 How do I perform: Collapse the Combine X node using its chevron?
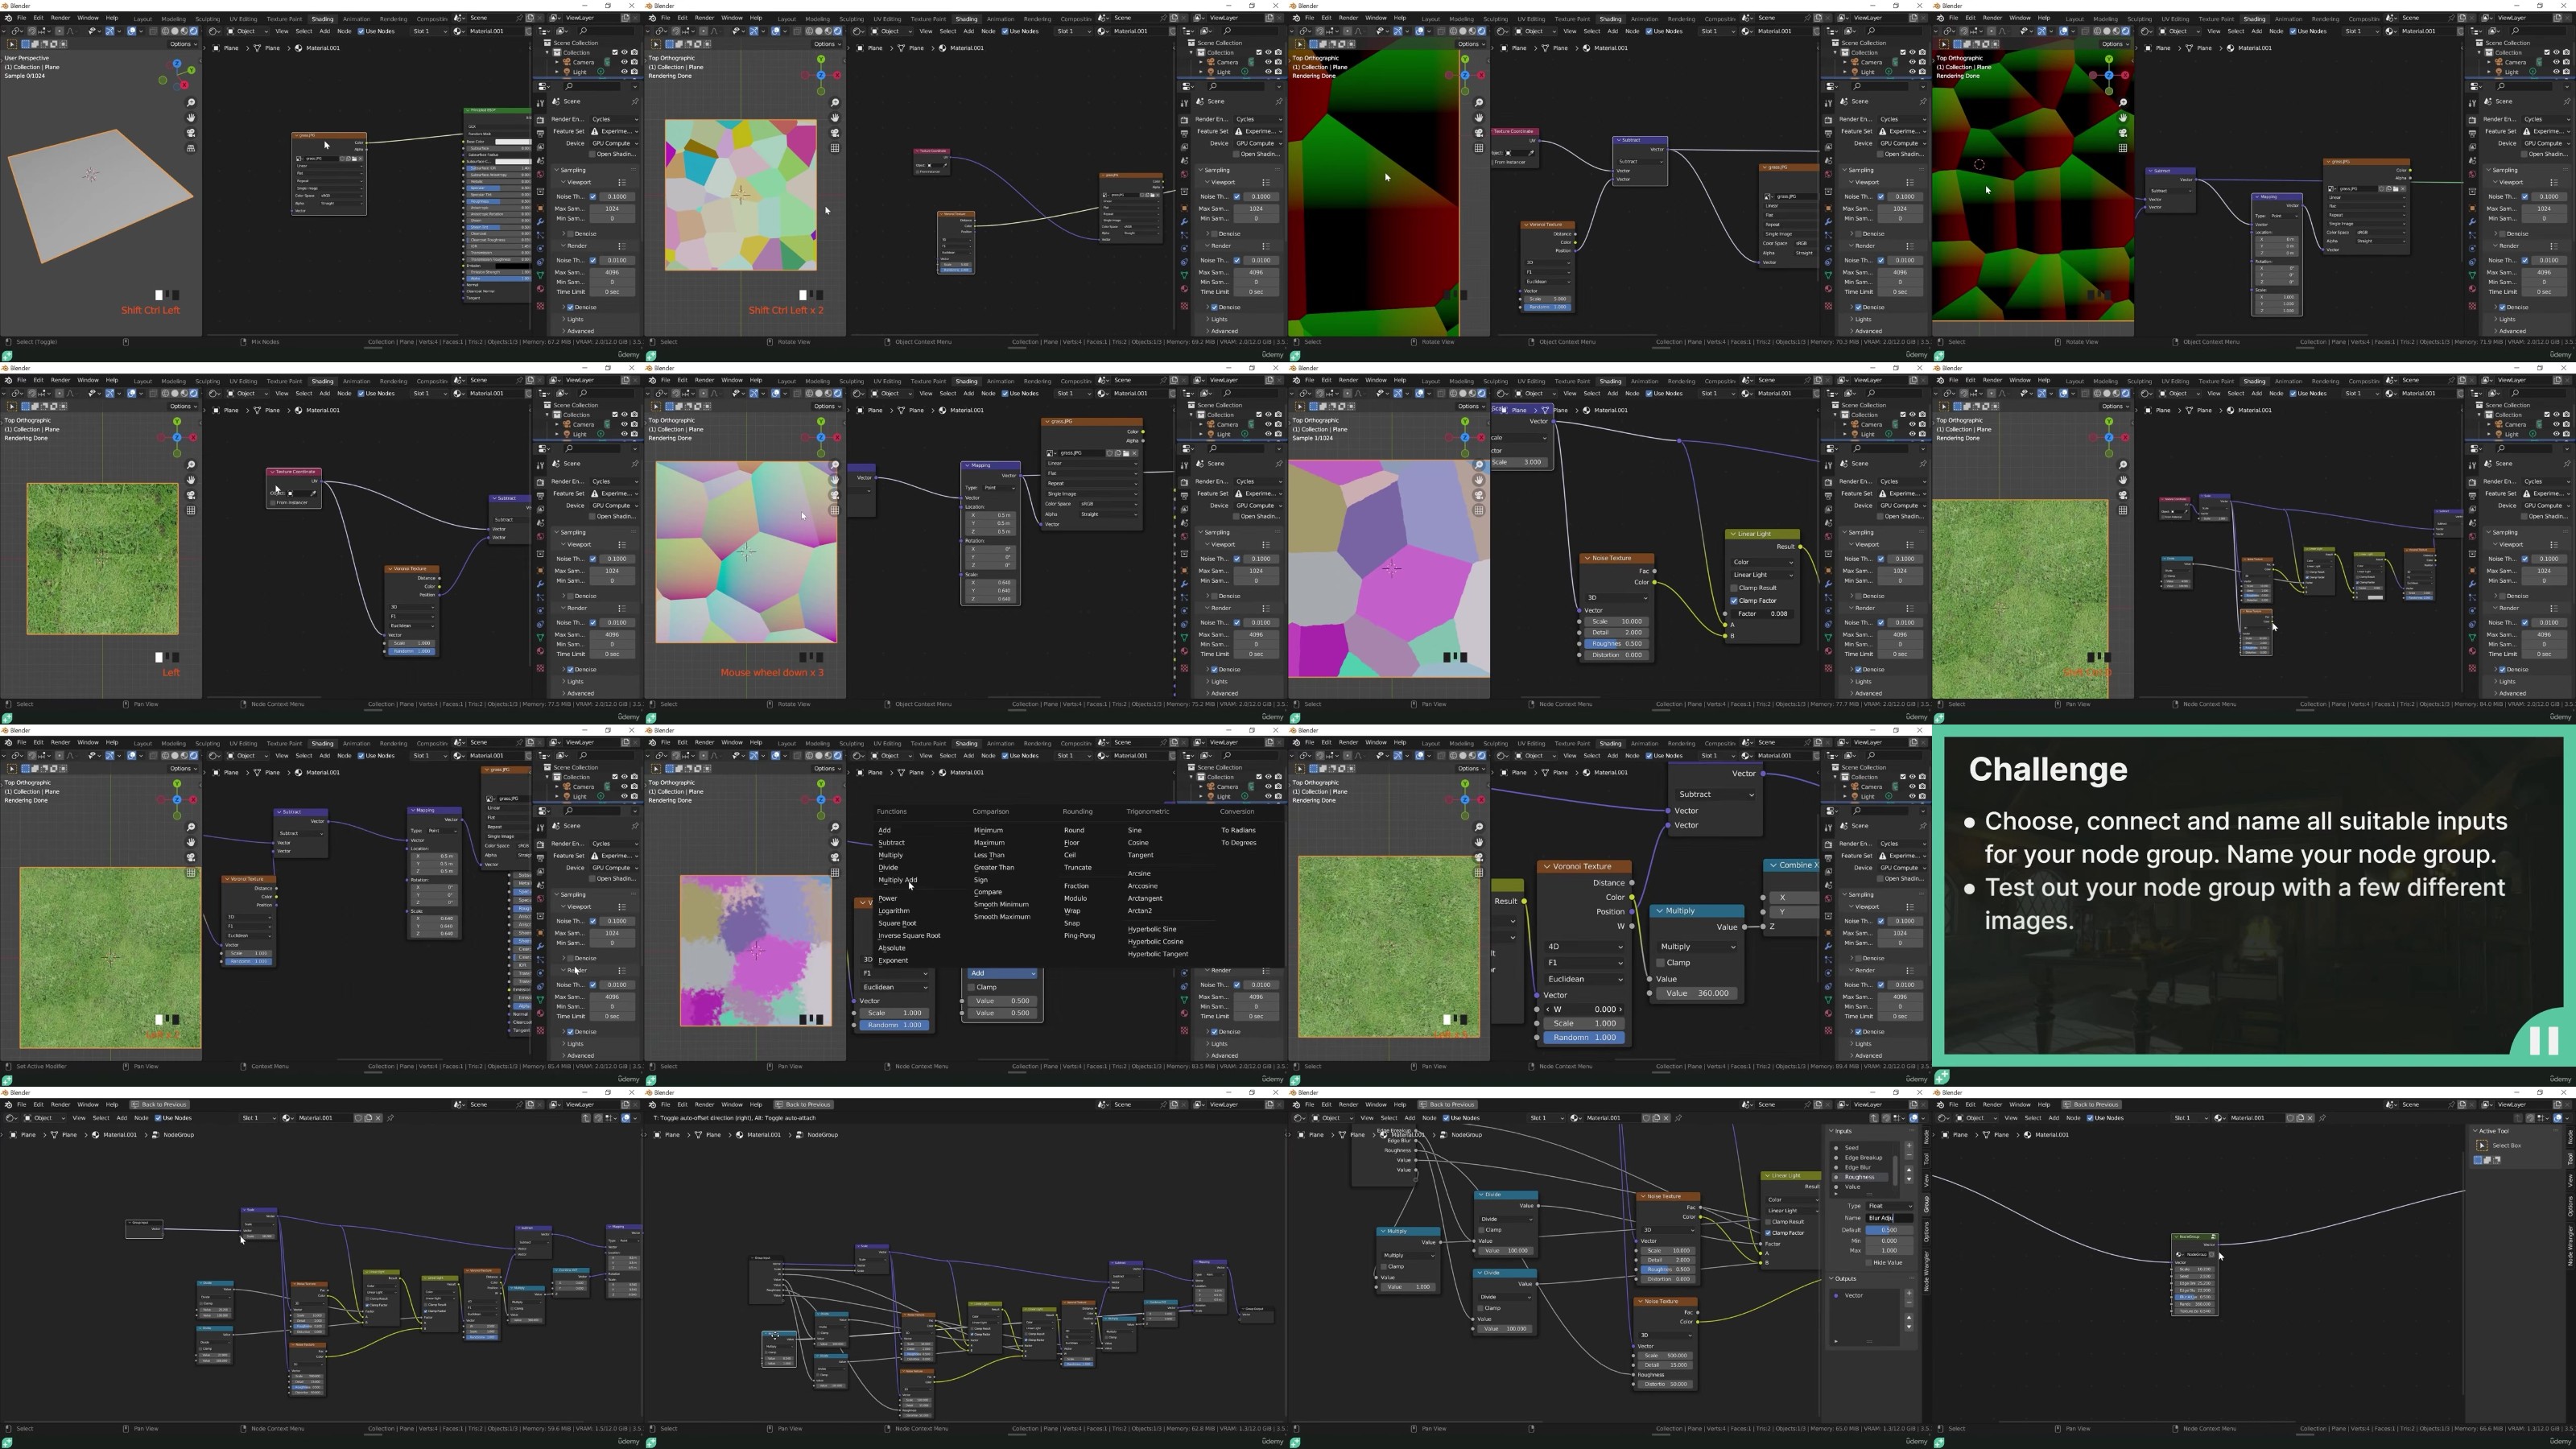pos(1773,865)
